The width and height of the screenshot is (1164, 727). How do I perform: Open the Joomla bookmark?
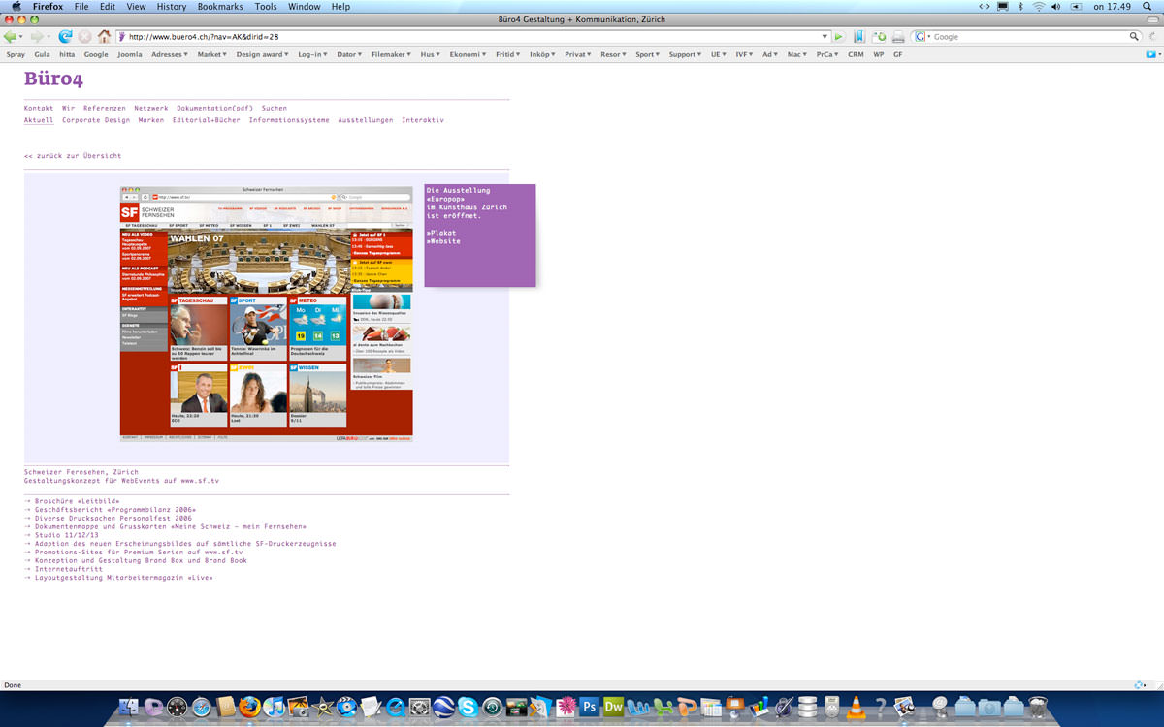point(129,54)
